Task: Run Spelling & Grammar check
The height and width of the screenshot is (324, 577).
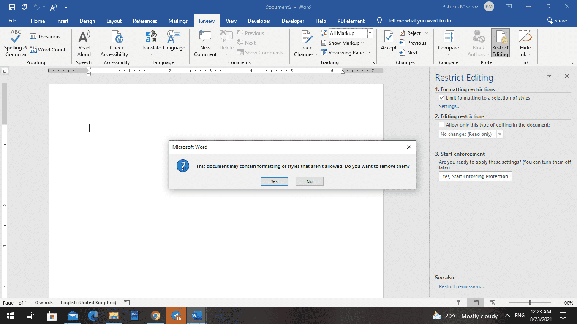Action: tap(16, 44)
